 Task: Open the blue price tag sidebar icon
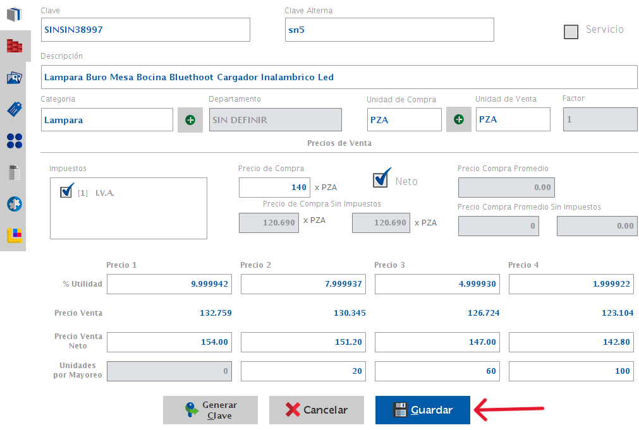pos(15,109)
